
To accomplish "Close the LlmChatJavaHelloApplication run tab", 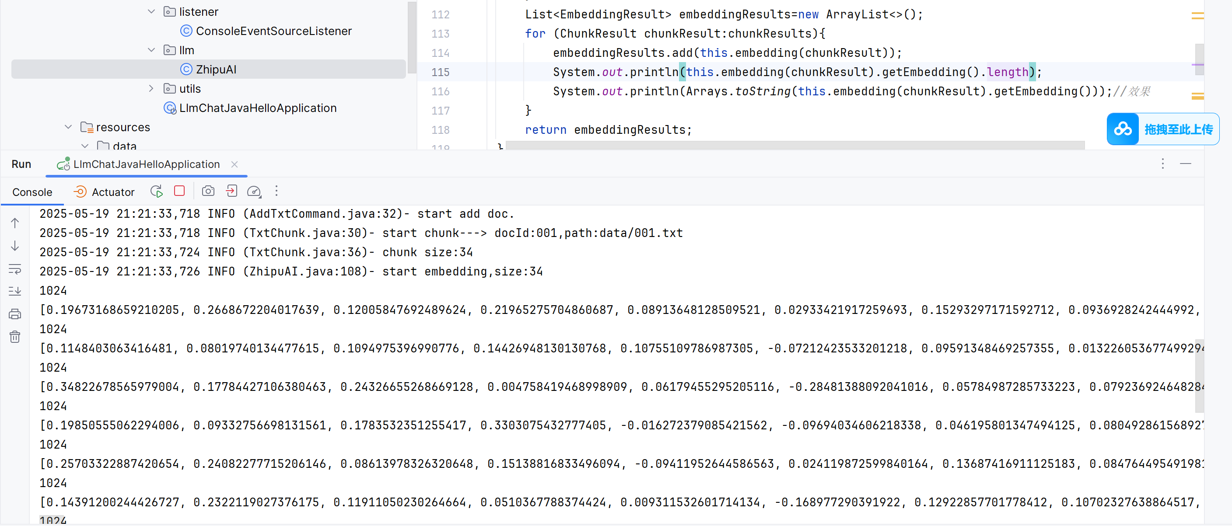I will [x=234, y=164].
